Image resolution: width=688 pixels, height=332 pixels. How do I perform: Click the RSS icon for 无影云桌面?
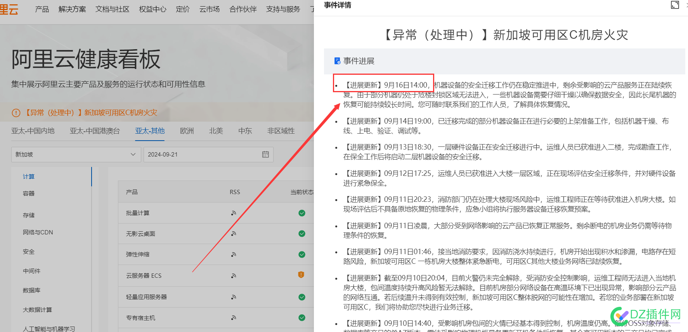coord(234,234)
